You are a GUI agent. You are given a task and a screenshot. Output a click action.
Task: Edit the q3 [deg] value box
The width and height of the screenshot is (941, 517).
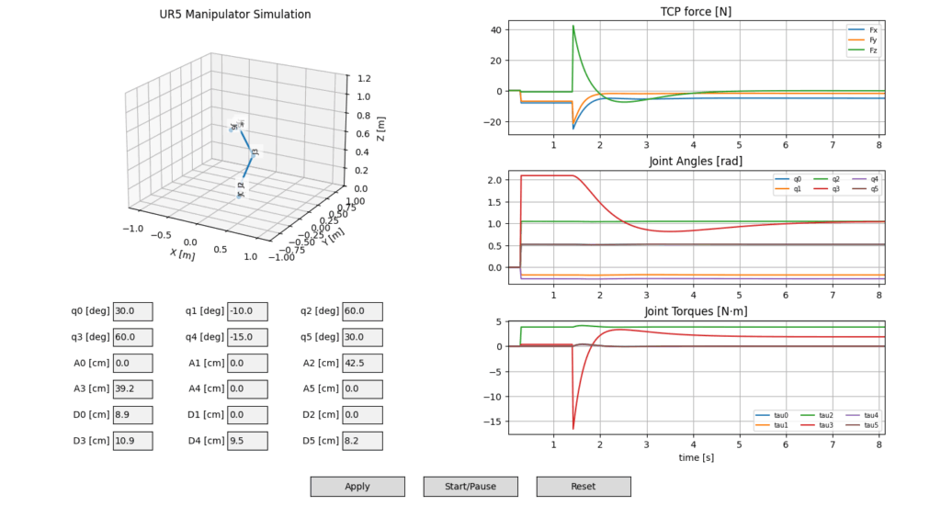coord(132,337)
